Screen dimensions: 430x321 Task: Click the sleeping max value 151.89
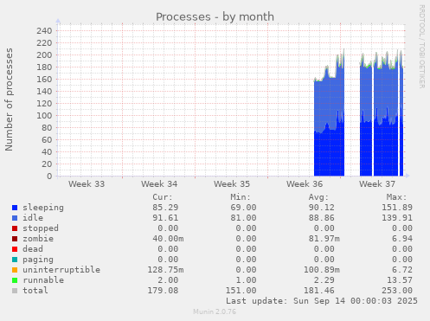point(397,208)
